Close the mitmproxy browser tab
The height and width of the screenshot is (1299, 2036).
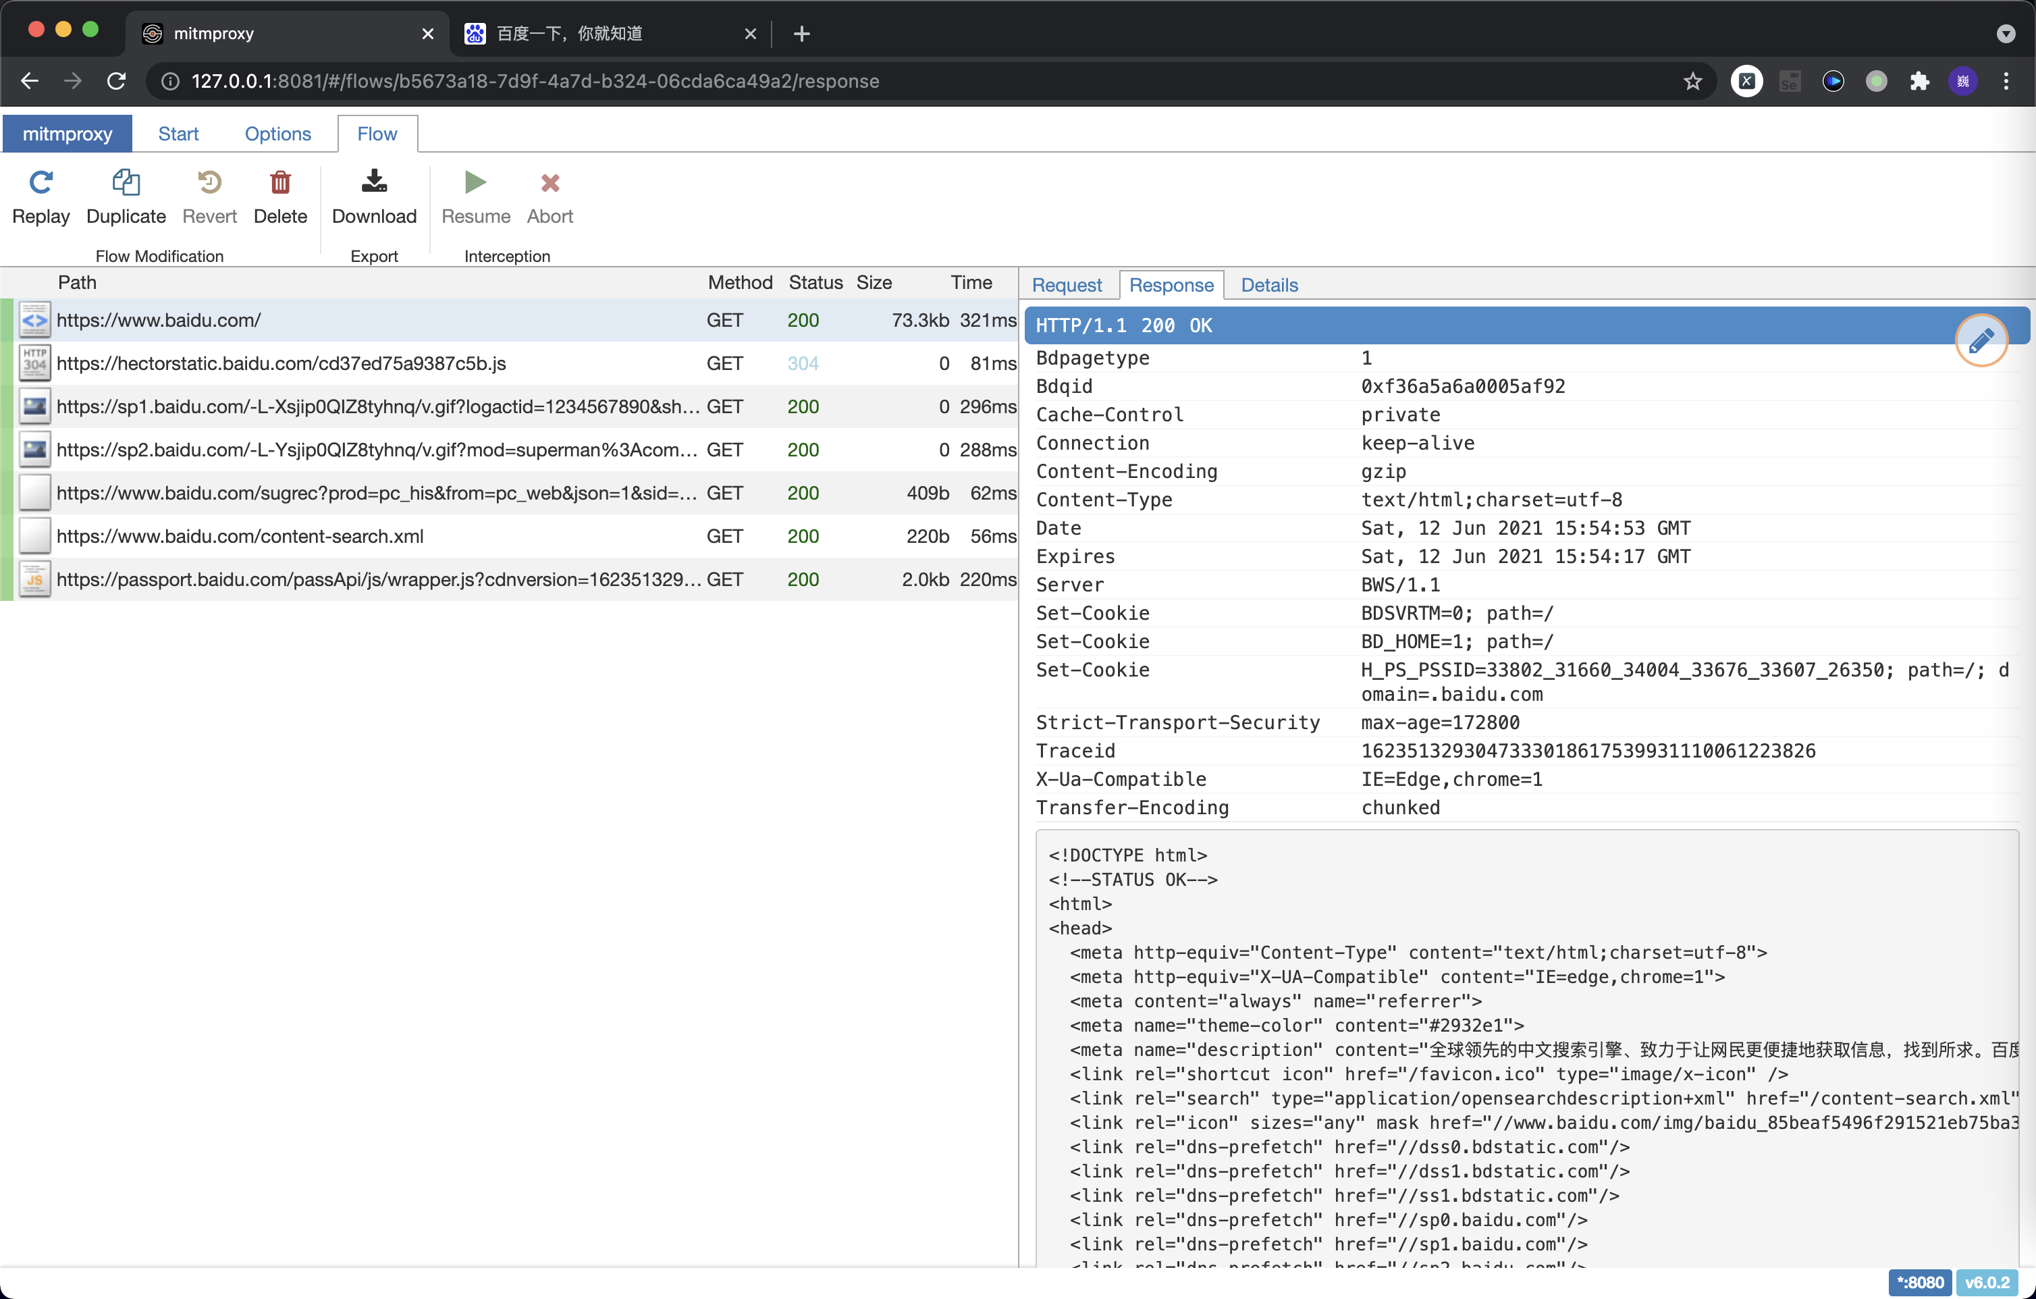[x=427, y=34]
